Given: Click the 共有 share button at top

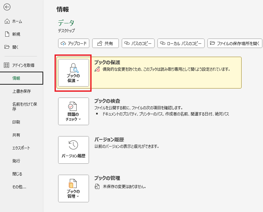Looking at the screenshot, I should (x=105, y=43).
